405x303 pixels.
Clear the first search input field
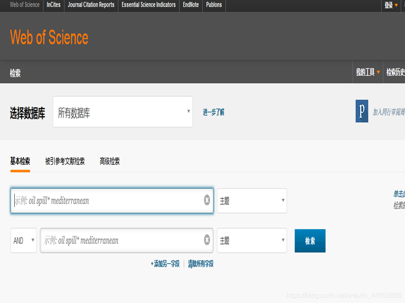click(x=207, y=200)
